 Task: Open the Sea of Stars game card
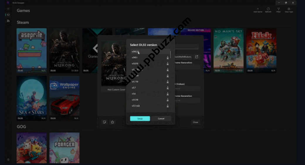[x=31, y=98]
